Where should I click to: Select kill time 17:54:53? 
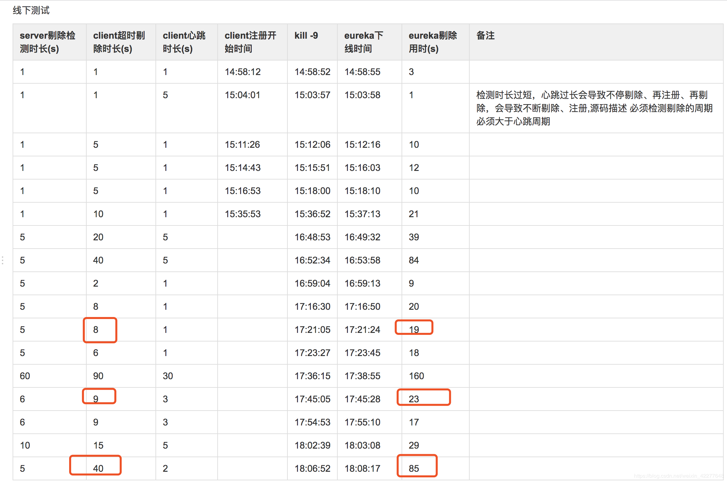pyautogui.click(x=313, y=422)
